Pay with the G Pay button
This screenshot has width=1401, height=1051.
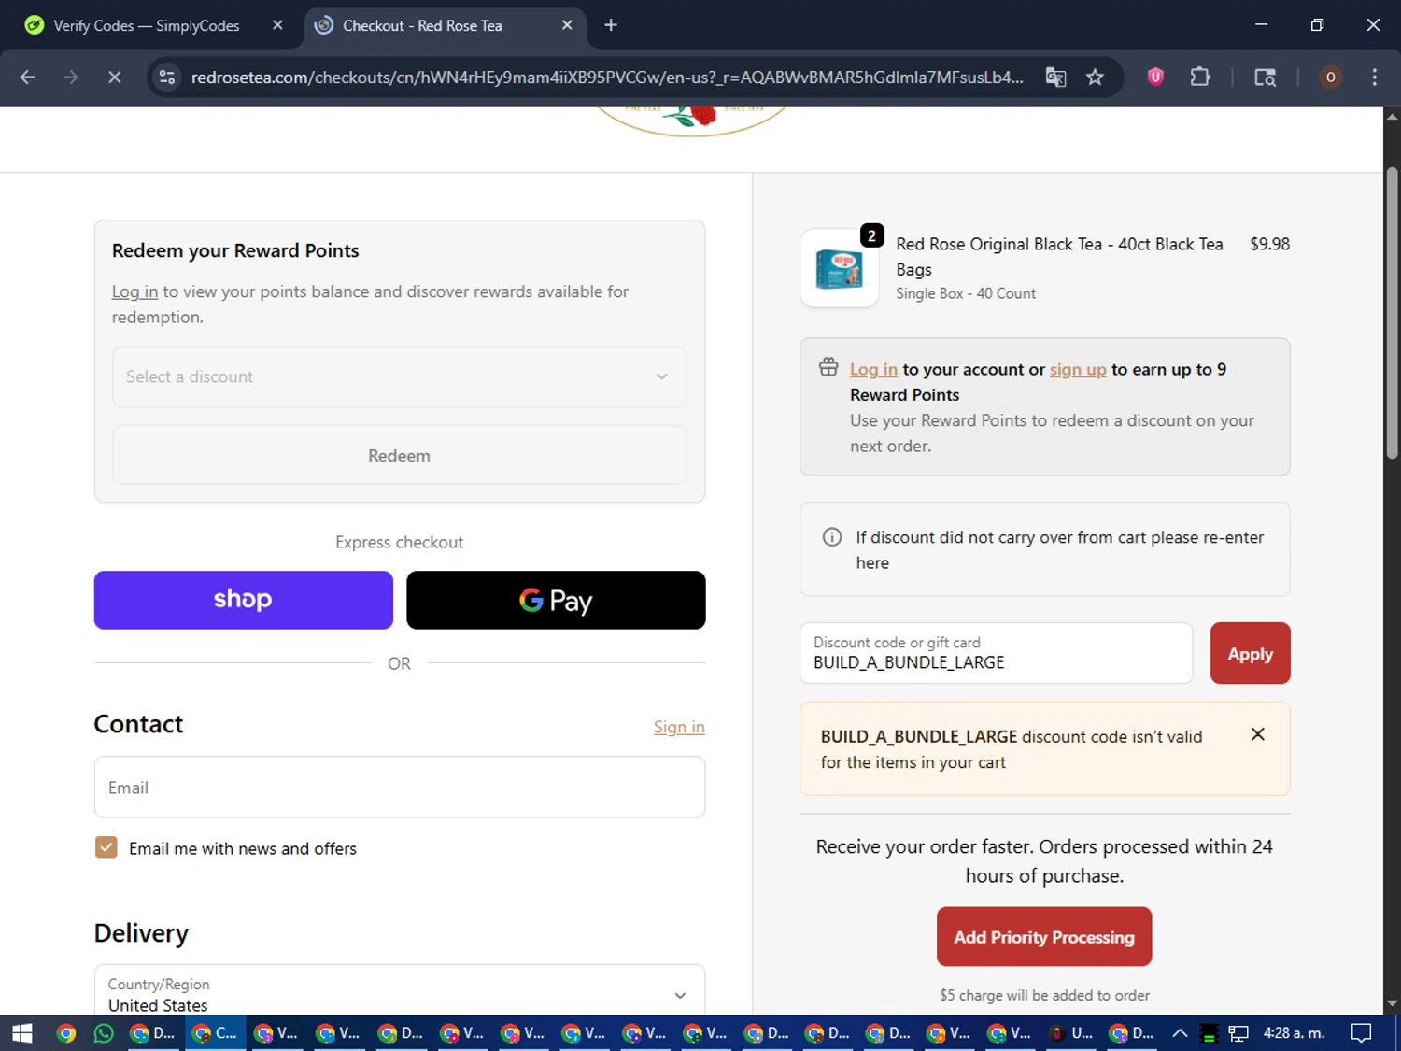(x=556, y=600)
